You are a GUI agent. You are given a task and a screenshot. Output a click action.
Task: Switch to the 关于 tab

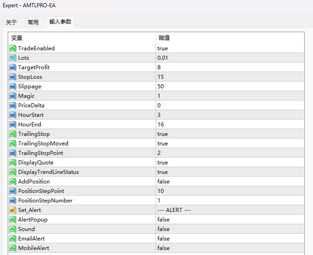click(x=11, y=22)
